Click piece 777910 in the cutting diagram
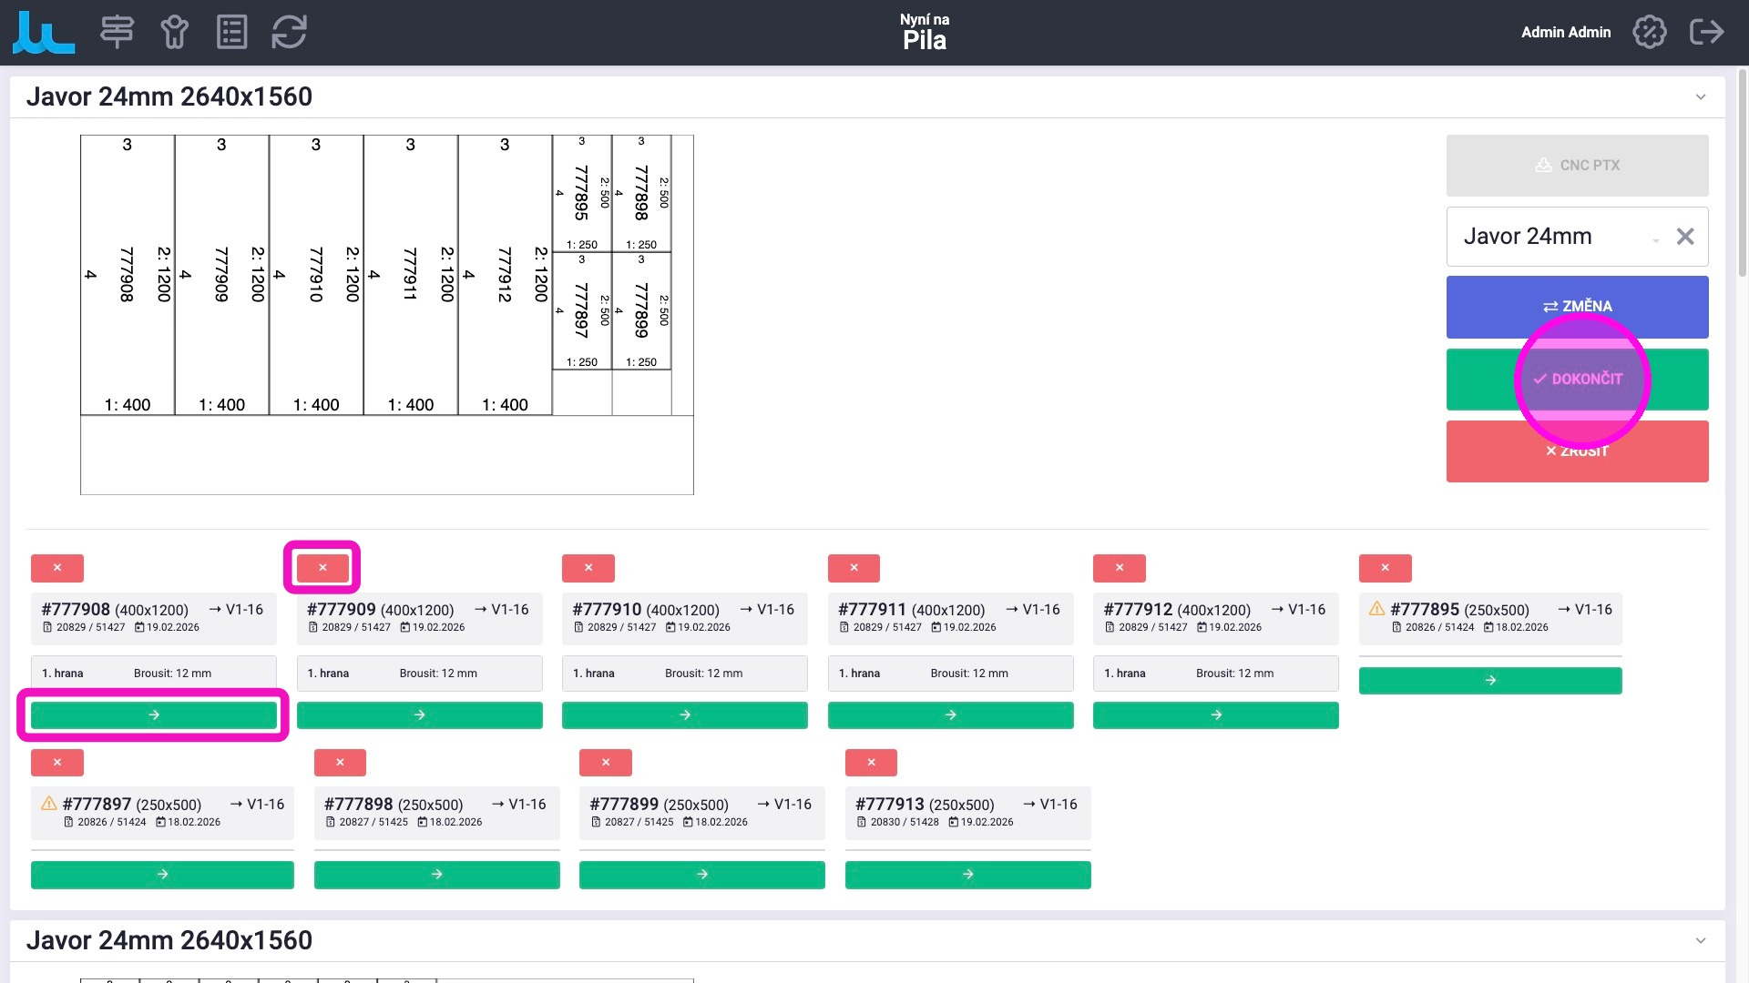This screenshot has width=1749, height=983. click(x=316, y=274)
